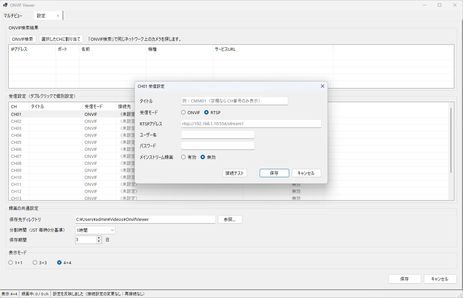Click the 機種 column header
Viewport: 463px width, 298px height.
pyautogui.click(x=180, y=49)
